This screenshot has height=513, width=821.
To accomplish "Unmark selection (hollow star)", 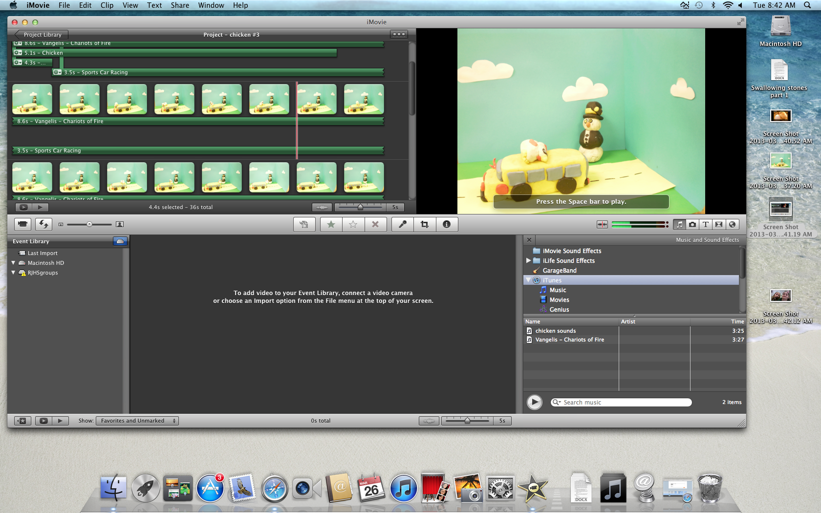I will tap(353, 224).
